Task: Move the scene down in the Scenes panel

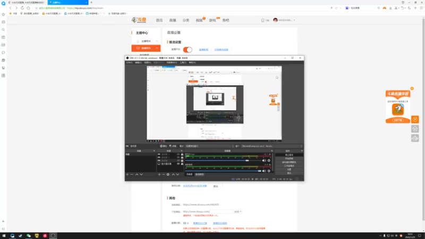Action: (141, 175)
